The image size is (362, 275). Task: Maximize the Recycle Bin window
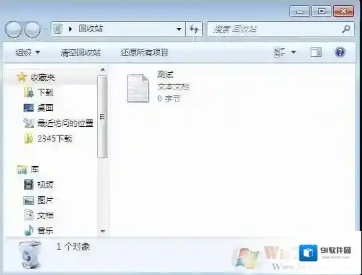tap(321, 11)
